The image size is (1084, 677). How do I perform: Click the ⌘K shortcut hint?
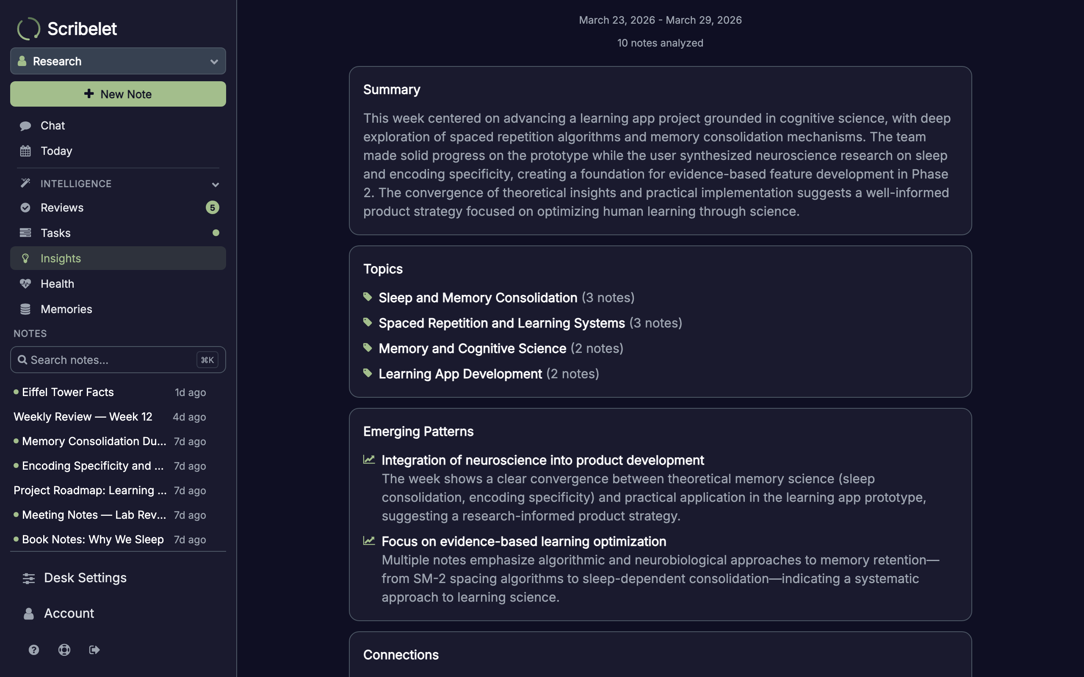207,360
